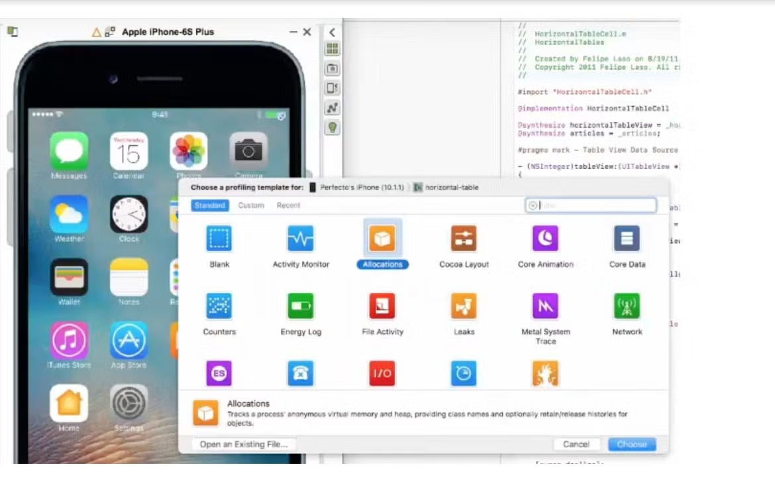Switch to the Custom templates tab
Image resolution: width=775 pixels, height=485 pixels.
pos(251,205)
